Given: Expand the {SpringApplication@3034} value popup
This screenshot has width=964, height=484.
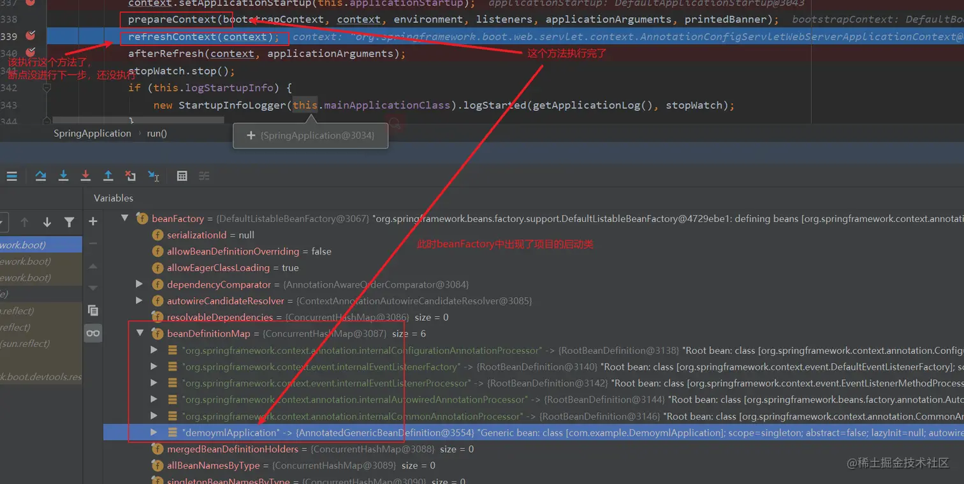Looking at the screenshot, I should 251,136.
